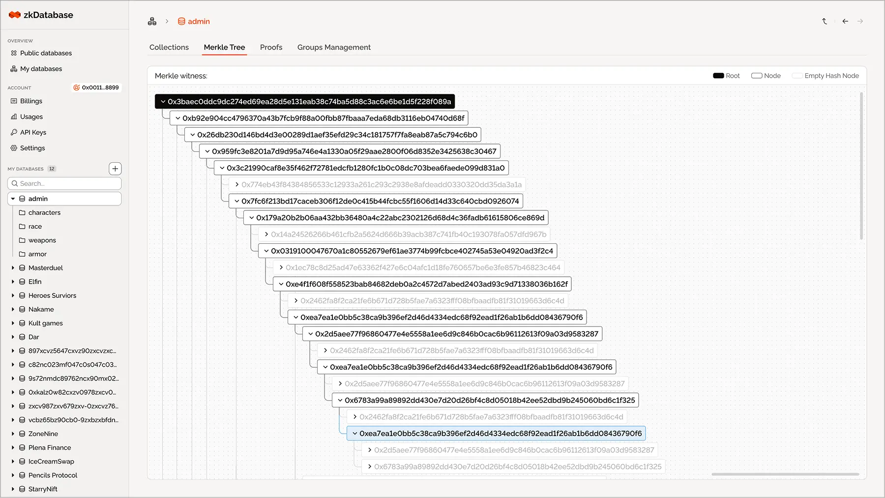Expand the StarryNift database
Screen dimensions: 885x498
point(13,489)
